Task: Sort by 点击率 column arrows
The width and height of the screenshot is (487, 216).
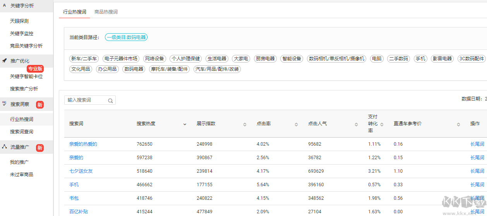Action: (x=296, y=124)
